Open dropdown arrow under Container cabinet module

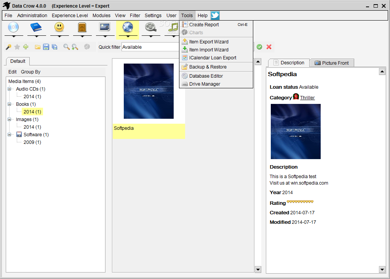83,37
